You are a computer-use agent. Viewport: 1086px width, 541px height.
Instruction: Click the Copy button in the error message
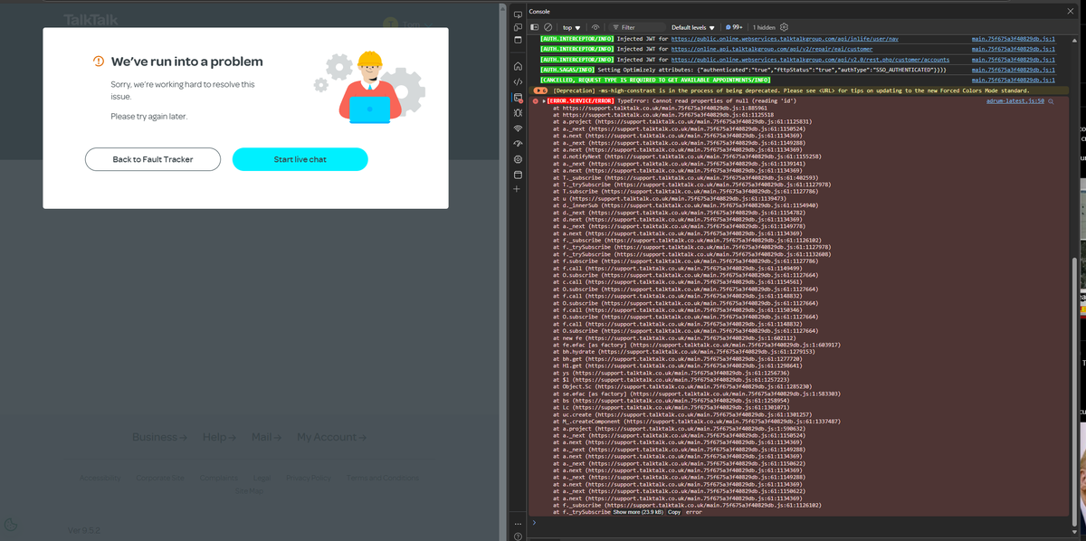674,512
